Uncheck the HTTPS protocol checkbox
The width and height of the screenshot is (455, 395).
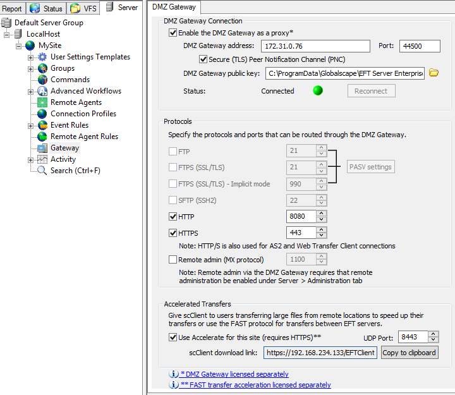click(x=173, y=233)
